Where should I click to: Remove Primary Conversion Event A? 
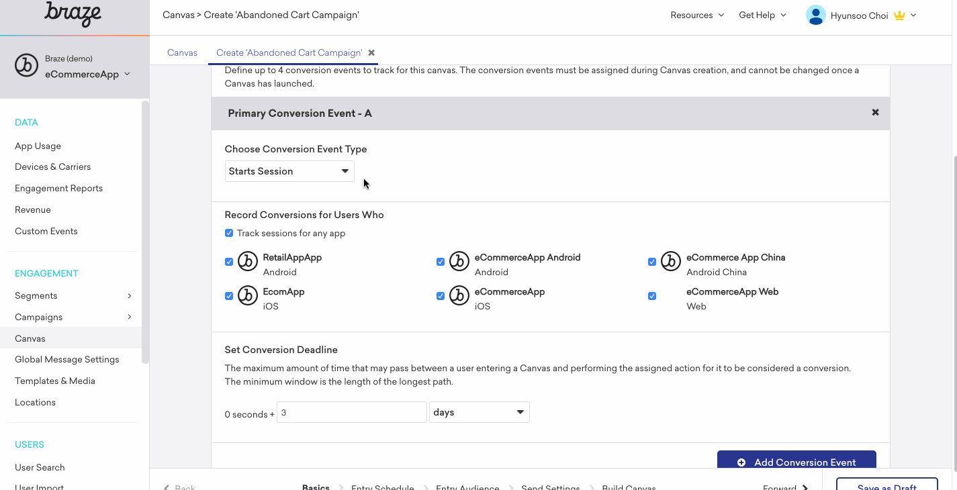coord(875,112)
